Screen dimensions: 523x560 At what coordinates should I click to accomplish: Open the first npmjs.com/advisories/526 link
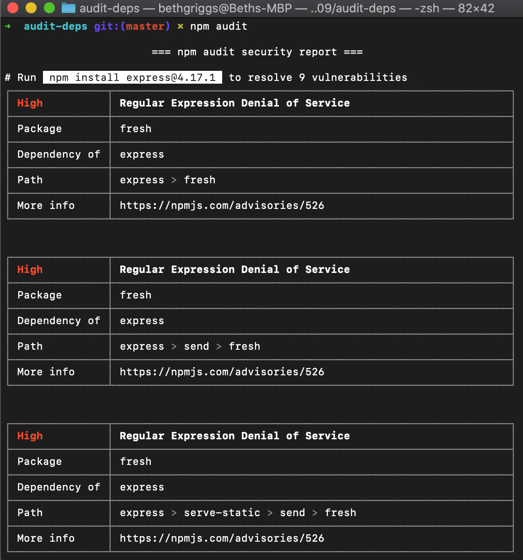222,206
